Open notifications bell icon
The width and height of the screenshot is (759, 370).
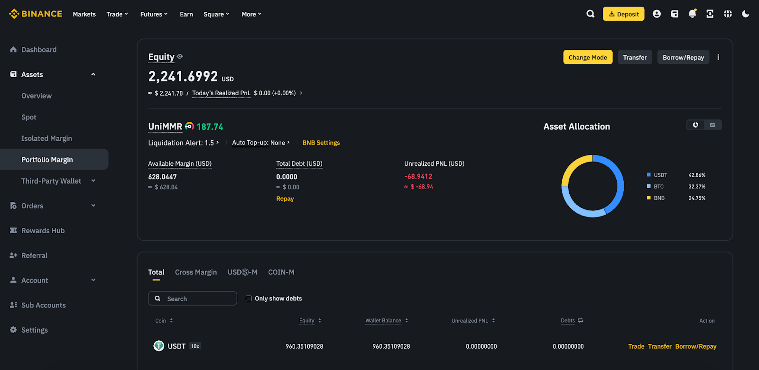692,14
